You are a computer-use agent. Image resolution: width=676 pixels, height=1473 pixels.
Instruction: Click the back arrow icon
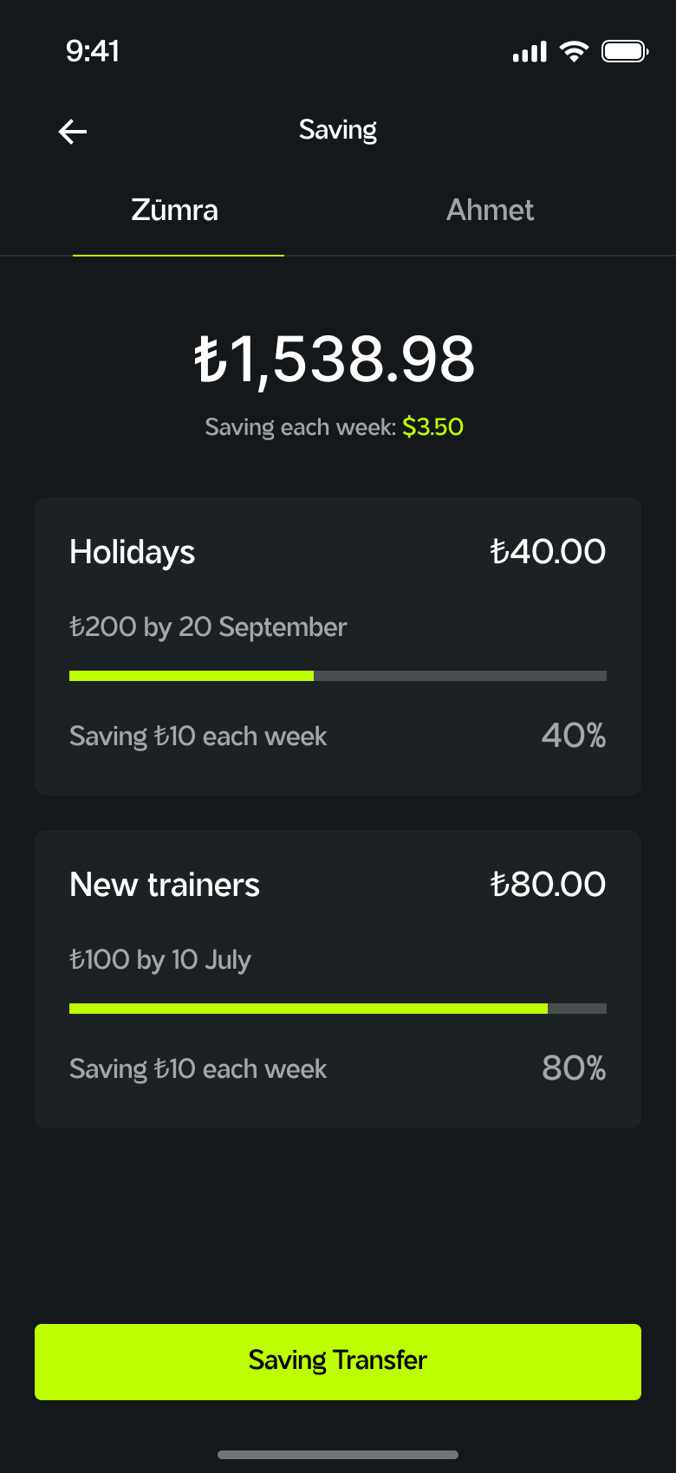pyautogui.click(x=73, y=131)
